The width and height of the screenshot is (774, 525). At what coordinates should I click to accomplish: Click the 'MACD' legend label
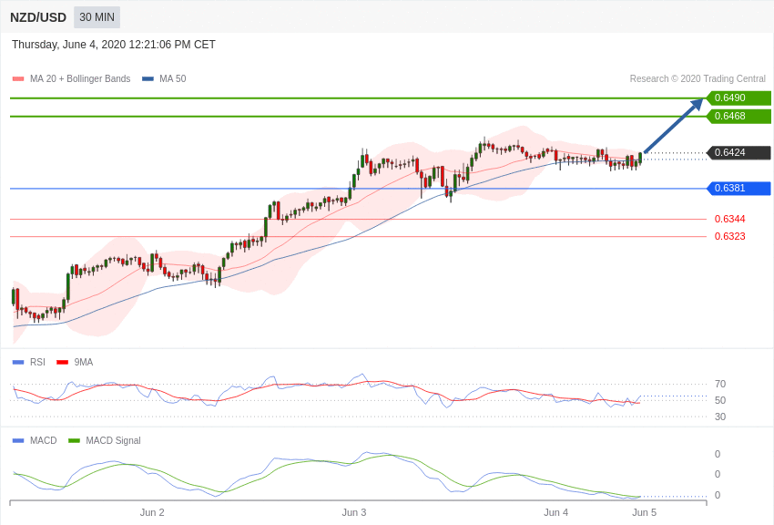pos(44,440)
